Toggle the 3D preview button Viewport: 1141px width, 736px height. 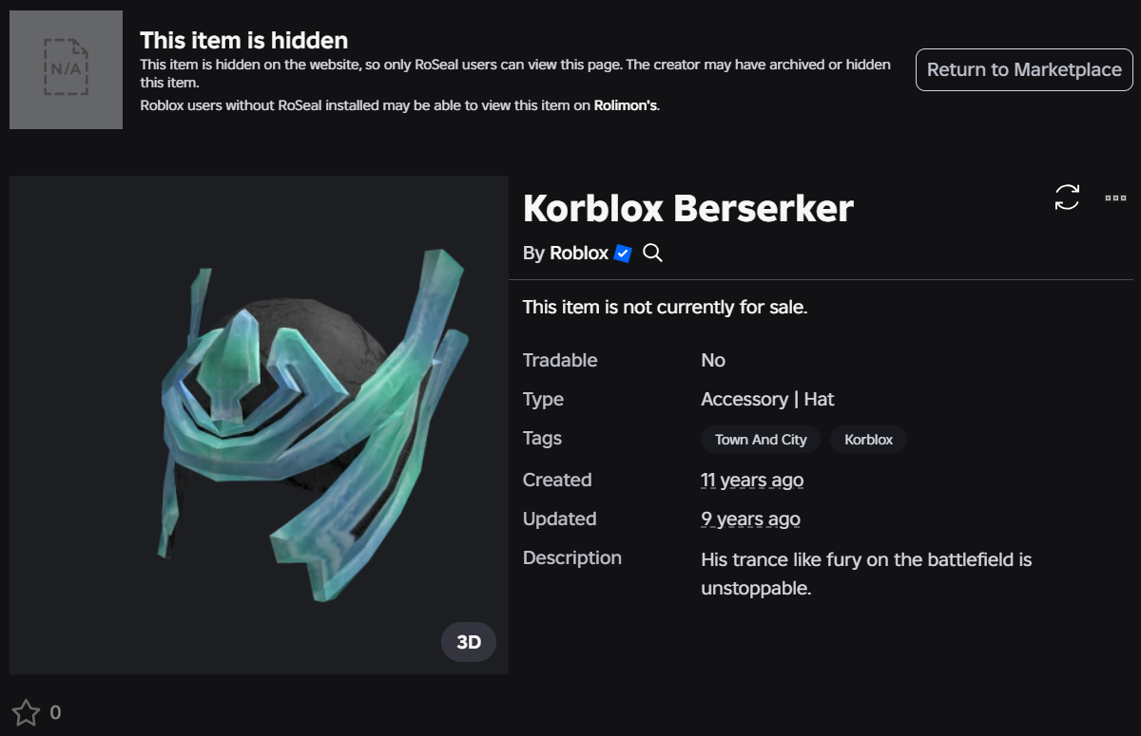coord(469,642)
